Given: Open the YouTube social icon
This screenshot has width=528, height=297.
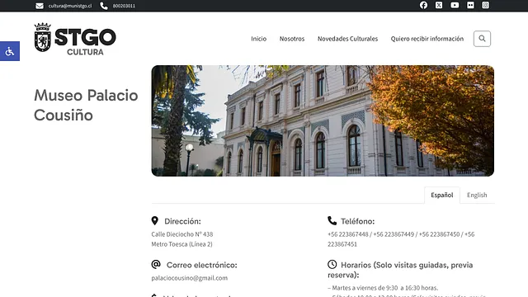Looking at the screenshot, I should (455, 5).
